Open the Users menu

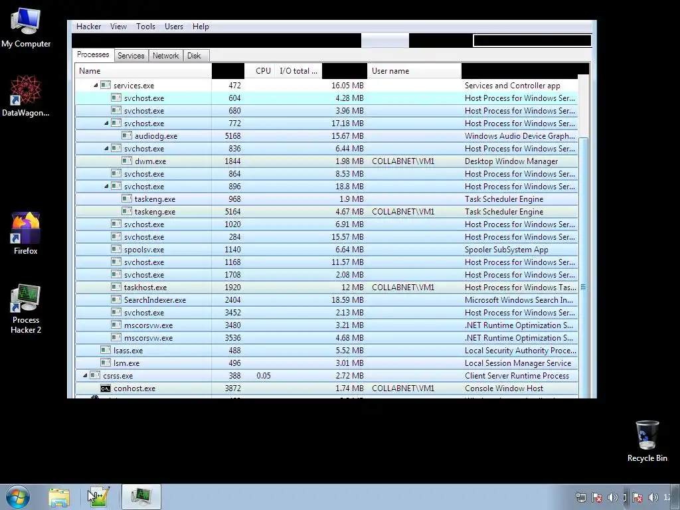pos(174,27)
